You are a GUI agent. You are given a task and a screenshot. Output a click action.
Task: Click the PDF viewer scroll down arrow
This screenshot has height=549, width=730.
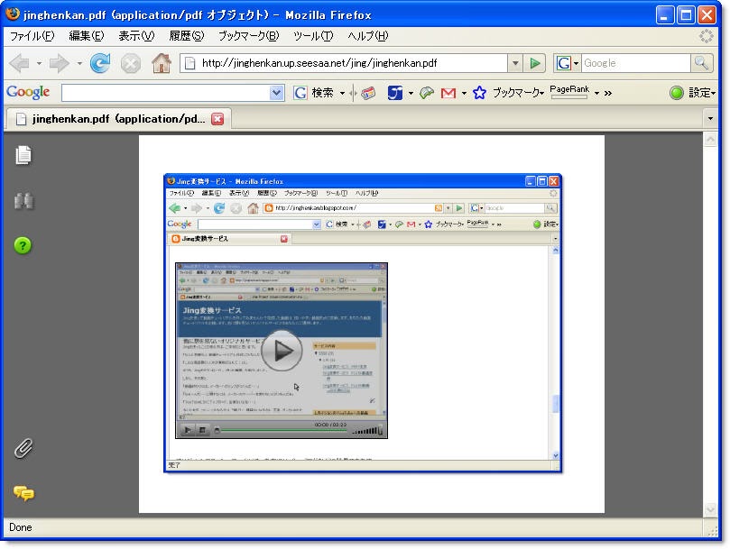(710, 509)
